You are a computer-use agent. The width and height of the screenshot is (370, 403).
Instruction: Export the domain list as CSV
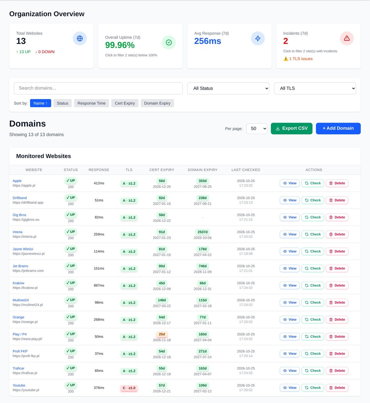(x=292, y=128)
